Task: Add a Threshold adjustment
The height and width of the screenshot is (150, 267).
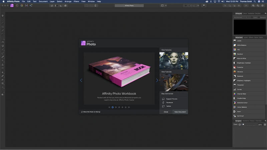Action: (x=249, y=85)
